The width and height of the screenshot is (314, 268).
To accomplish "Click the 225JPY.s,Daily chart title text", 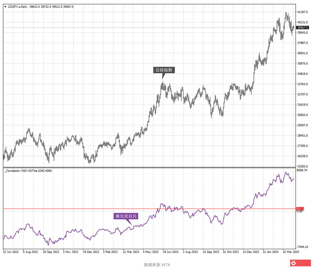I will pos(17,7).
